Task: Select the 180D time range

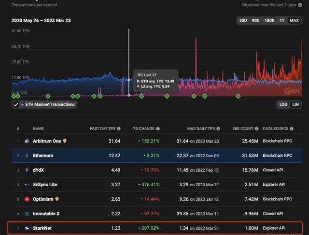Action: pos(269,20)
